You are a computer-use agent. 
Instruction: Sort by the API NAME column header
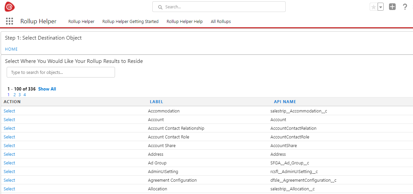(x=285, y=102)
